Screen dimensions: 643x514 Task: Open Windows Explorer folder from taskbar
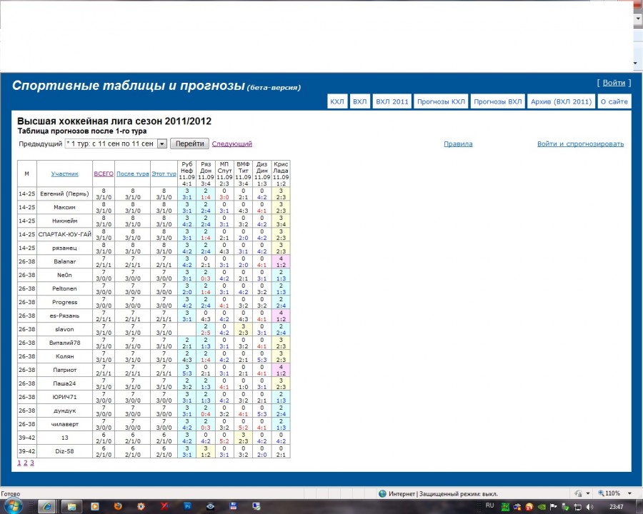71,505
